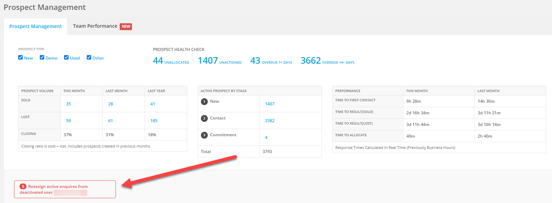552x203 pixels.
Task: Open the 44 unallocated prospects link
Action: tap(158, 61)
